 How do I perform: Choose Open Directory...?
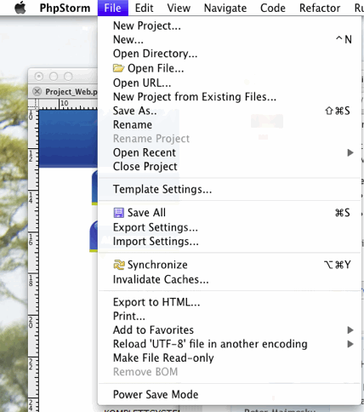(x=230, y=54)
